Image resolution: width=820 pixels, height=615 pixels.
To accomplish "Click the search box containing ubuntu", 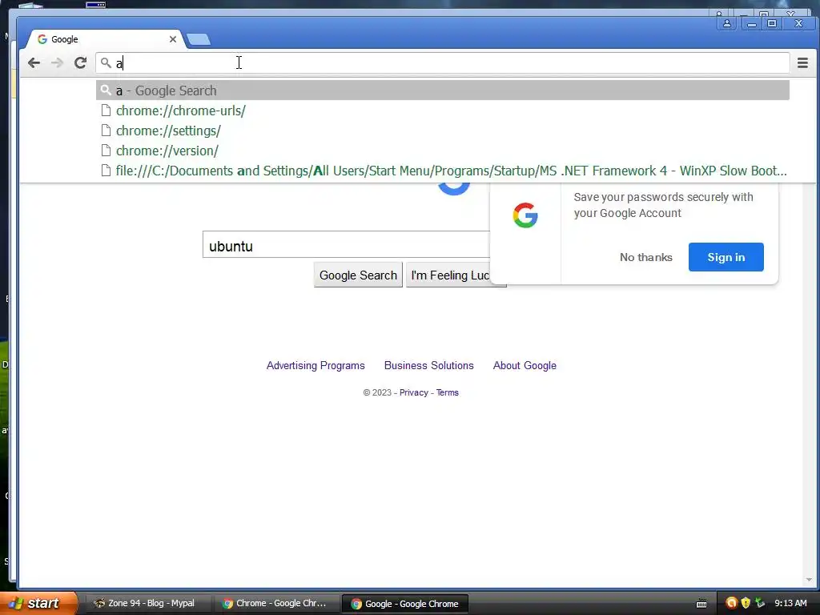I will point(346,245).
